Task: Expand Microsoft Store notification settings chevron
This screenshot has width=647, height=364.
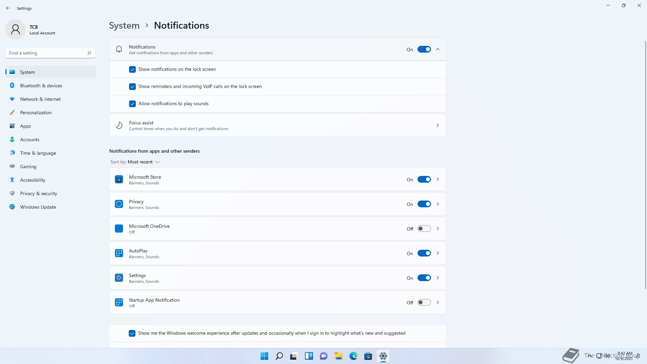Action: [438, 179]
